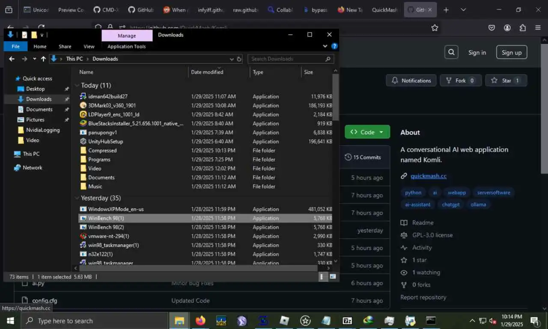Screen dimensions: 548x329
Task: Open the Share ribbon tab
Action: click(65, 46)
